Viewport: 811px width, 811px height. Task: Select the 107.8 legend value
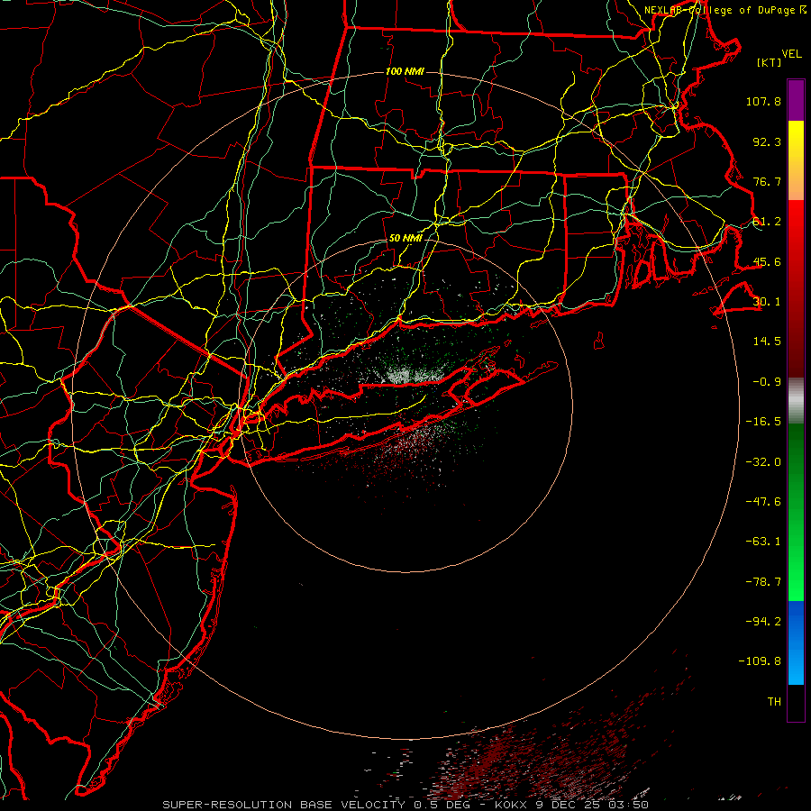tap(763, 101)
